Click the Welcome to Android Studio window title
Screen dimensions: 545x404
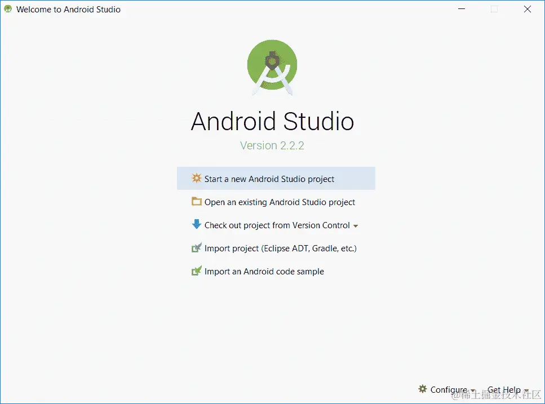pyautogui.click(x=68, y=10)
